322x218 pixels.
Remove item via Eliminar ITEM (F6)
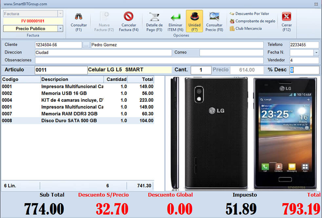tap(175, 22)
